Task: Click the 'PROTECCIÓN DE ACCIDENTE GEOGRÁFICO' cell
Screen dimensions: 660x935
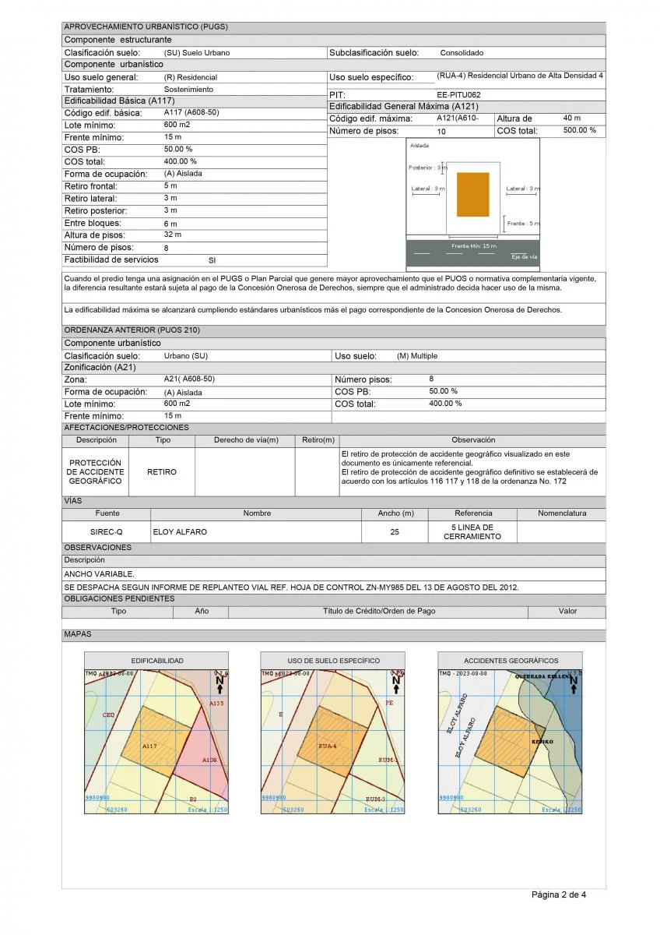Action: click(95, 472)
